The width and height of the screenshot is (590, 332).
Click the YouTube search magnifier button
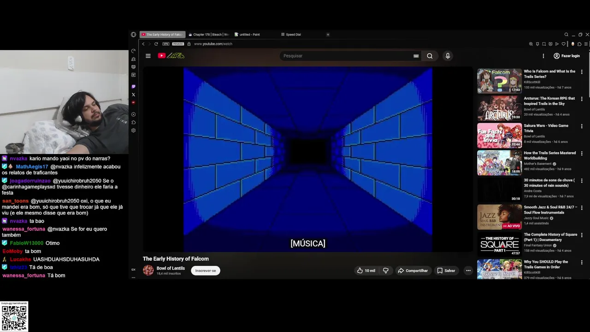click(x=430, y=56)
